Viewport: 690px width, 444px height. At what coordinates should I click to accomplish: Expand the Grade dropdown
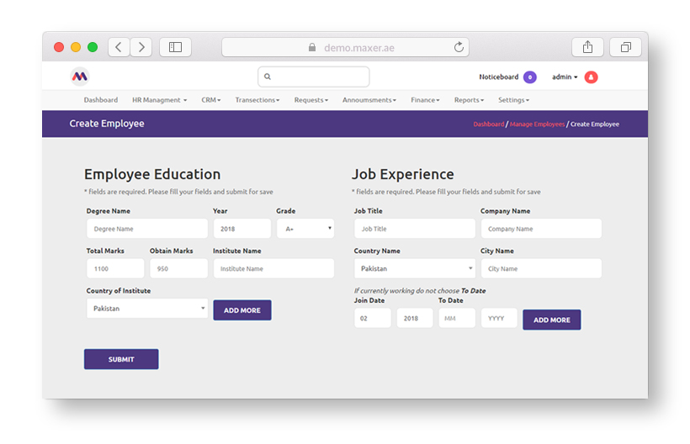305,229
